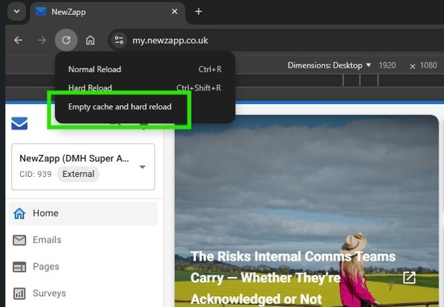
Task: Open Pages section in sidebar
Action: (46, 267)
